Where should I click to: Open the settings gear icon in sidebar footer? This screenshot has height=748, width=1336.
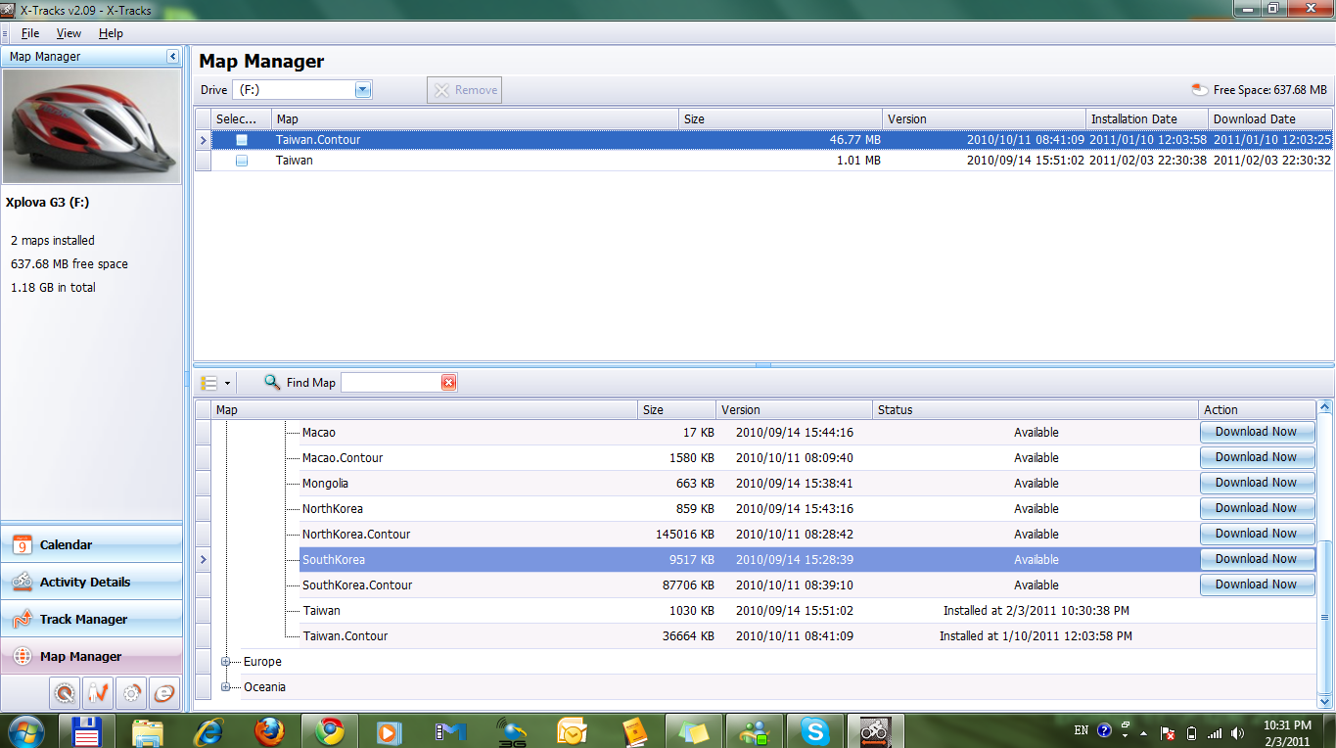point(131,693)
